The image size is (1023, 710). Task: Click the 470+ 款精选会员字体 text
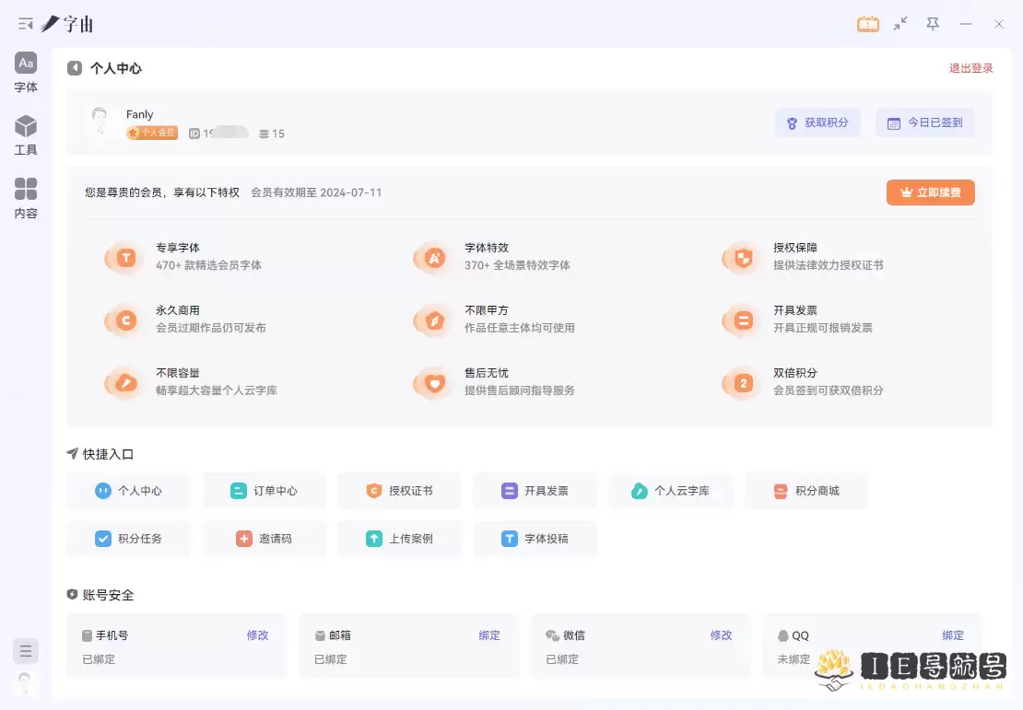[209, 265]
